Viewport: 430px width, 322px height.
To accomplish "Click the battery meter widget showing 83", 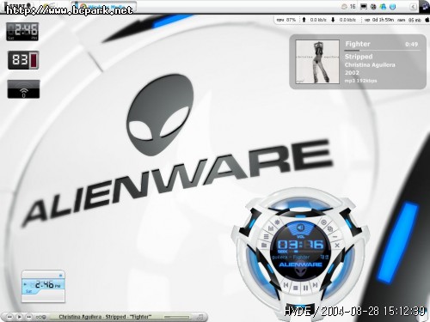I will pos(23,60).
